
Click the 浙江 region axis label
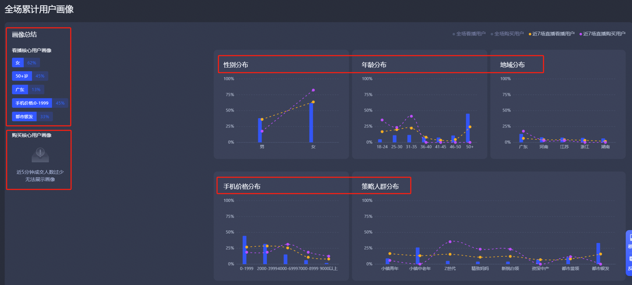coord(585,147)
